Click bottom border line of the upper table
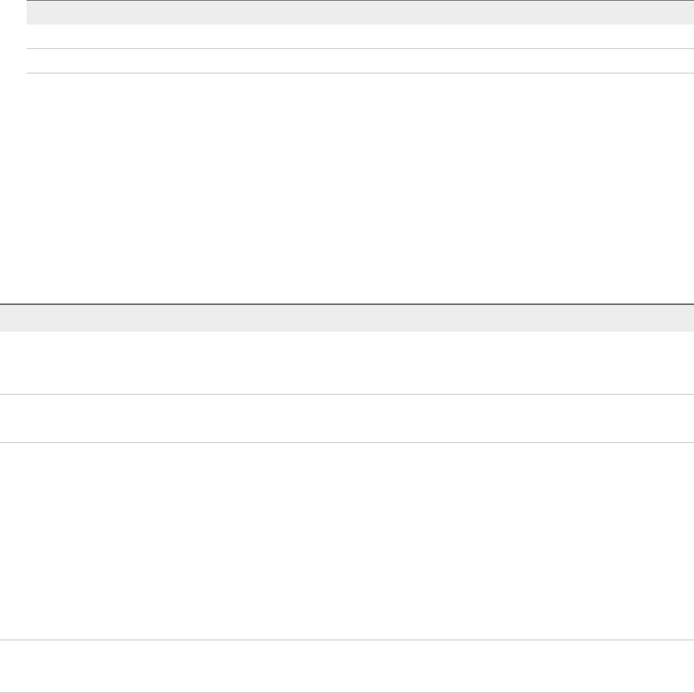Viewport: 694px width, 693px height. point(354,73)
